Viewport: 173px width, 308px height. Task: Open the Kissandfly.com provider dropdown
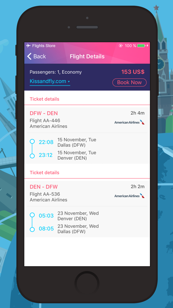(50, 82)
